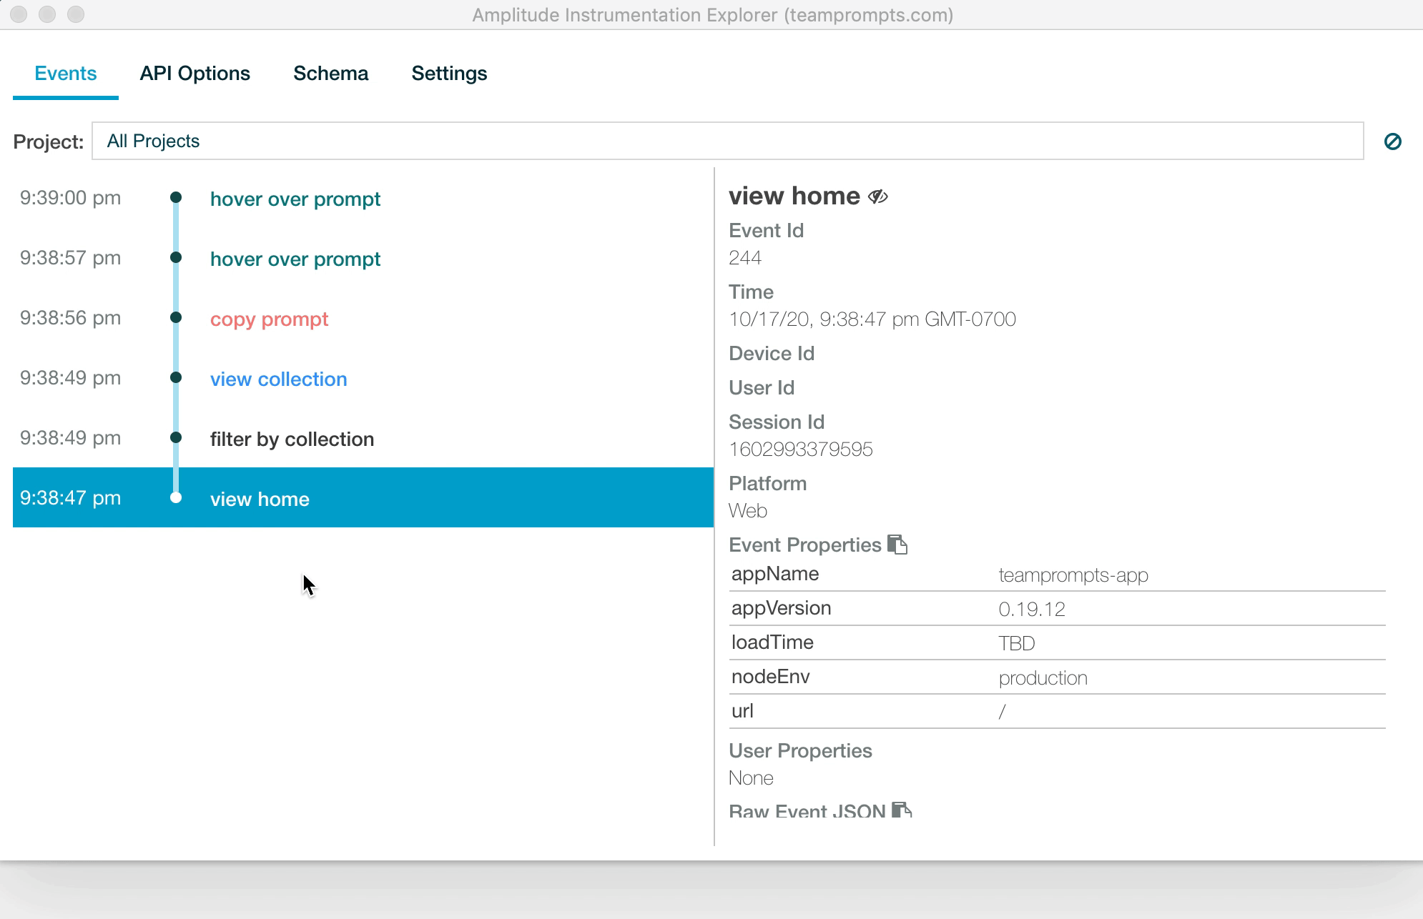Choose the filter by collection event
The image size is (1423, 919).
tap(292, 439)
